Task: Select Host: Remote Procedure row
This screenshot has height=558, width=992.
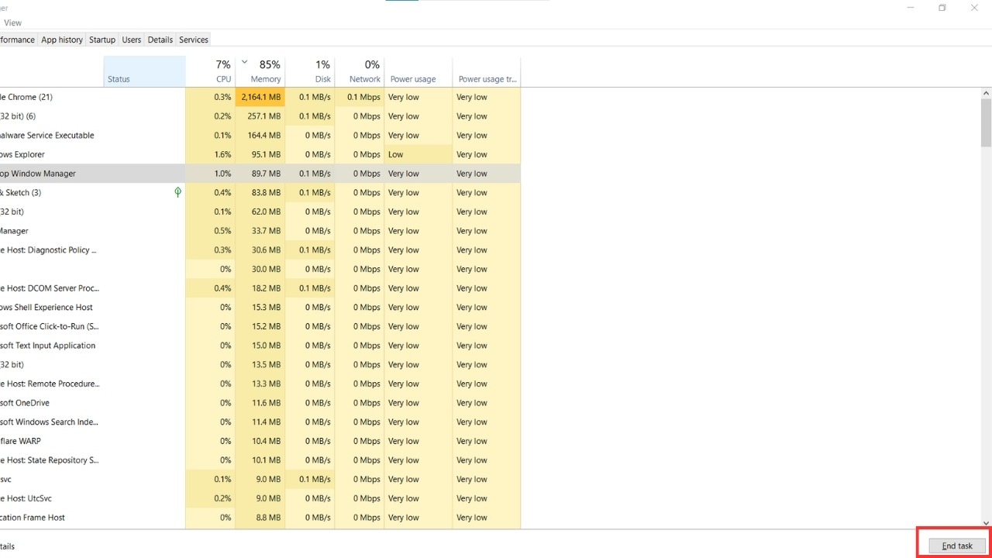Action: coord(260,384)
